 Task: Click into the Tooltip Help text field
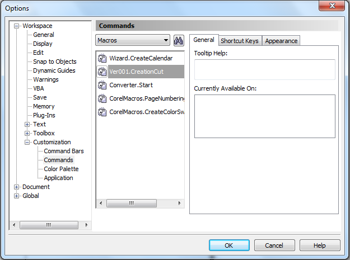tap(265, 69)
